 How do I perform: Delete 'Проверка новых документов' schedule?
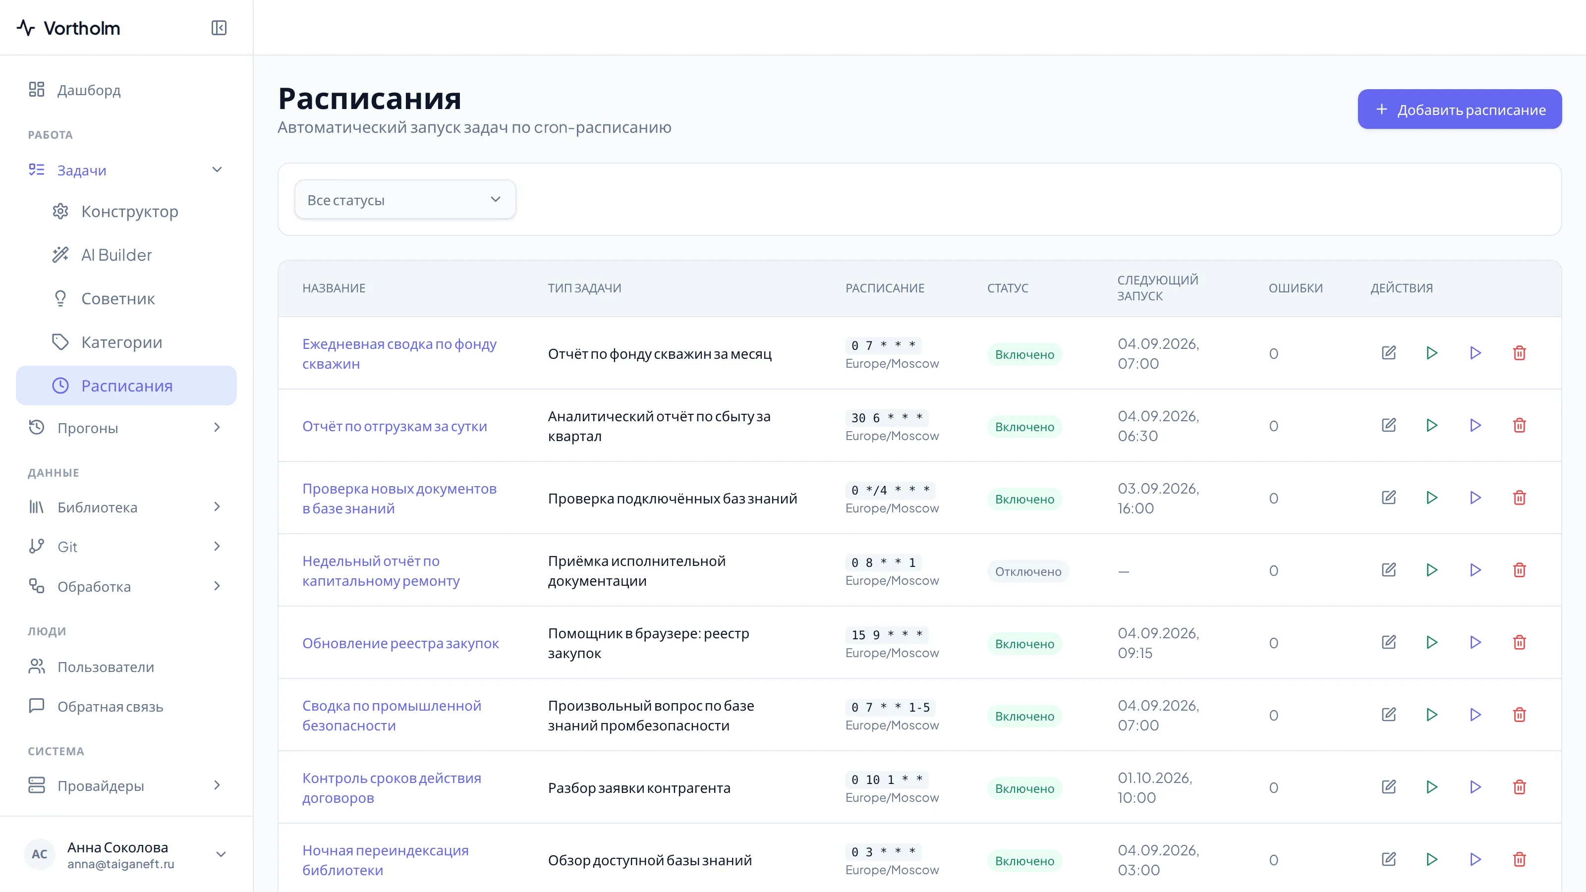pyautogui.click(x=1520, y=498)
